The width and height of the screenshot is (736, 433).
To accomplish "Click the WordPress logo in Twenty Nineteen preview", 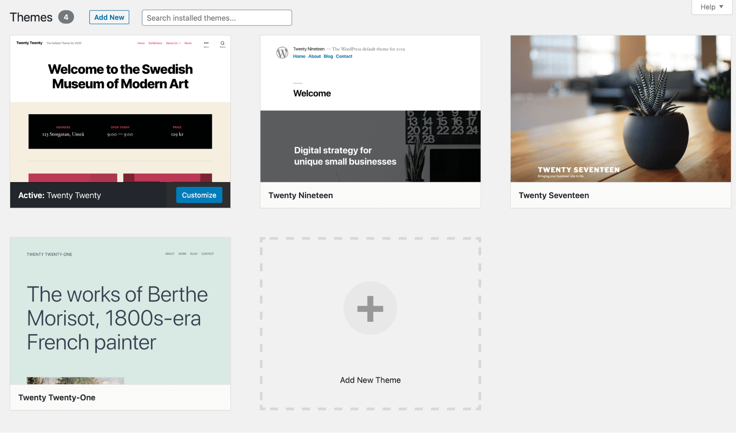I will pyautogui.click(x=282, y=52).
